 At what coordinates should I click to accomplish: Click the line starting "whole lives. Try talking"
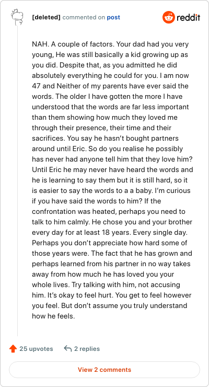click(x=106, y=284)
